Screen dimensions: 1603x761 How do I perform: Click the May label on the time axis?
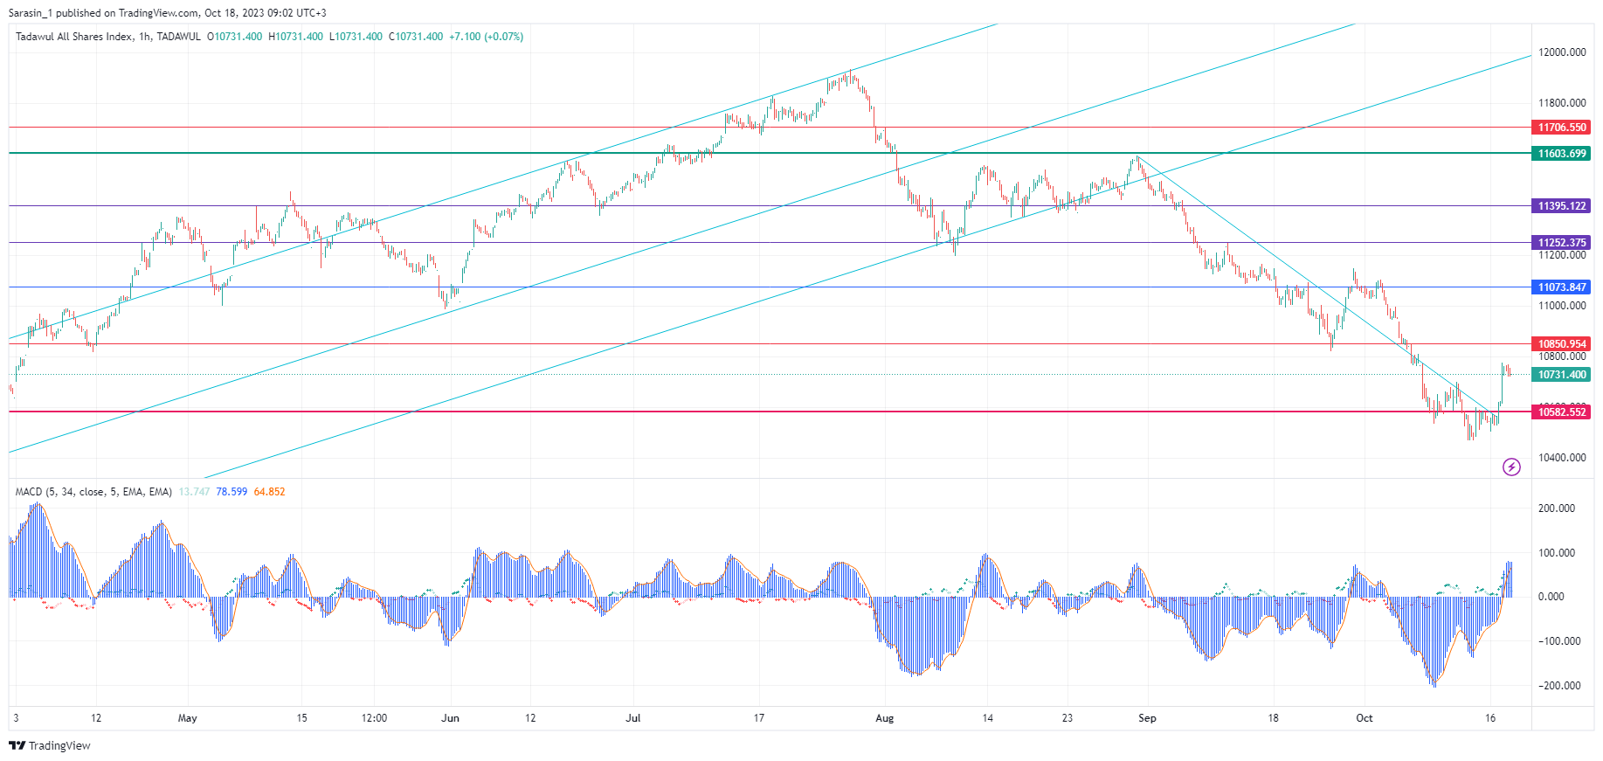(x=187, y=718)
